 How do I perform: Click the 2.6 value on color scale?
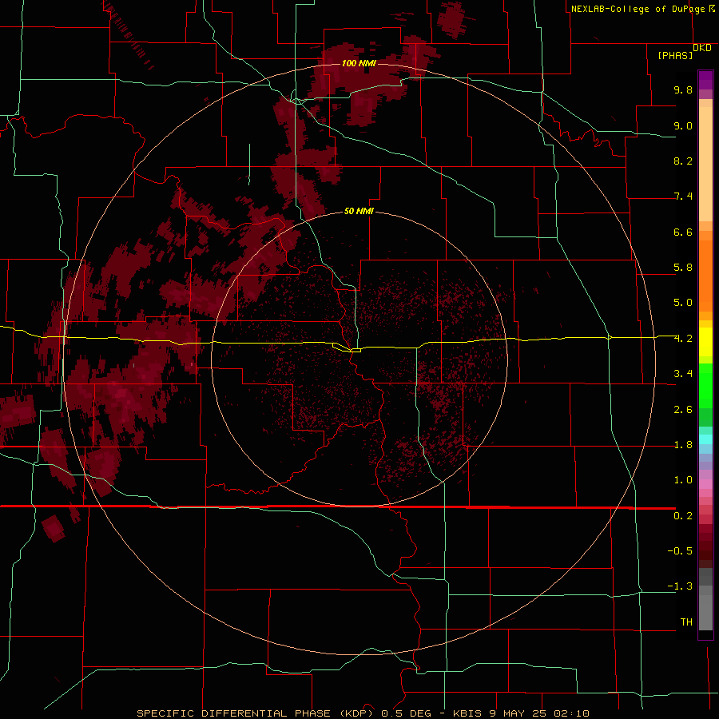click(x=683, y=410)
